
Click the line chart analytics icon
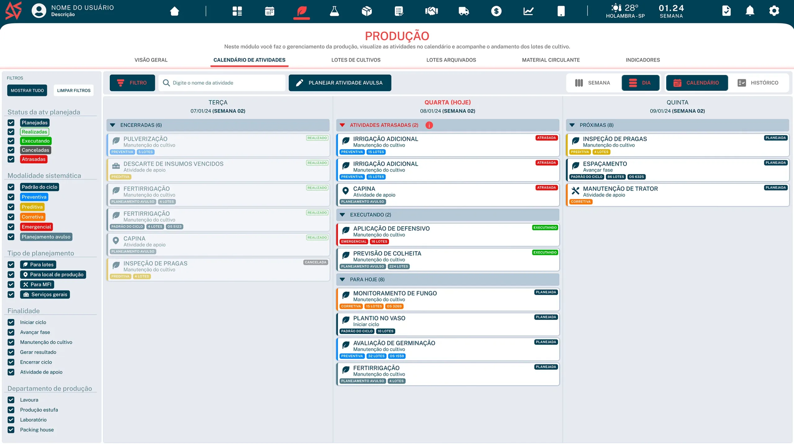point(528,11)
